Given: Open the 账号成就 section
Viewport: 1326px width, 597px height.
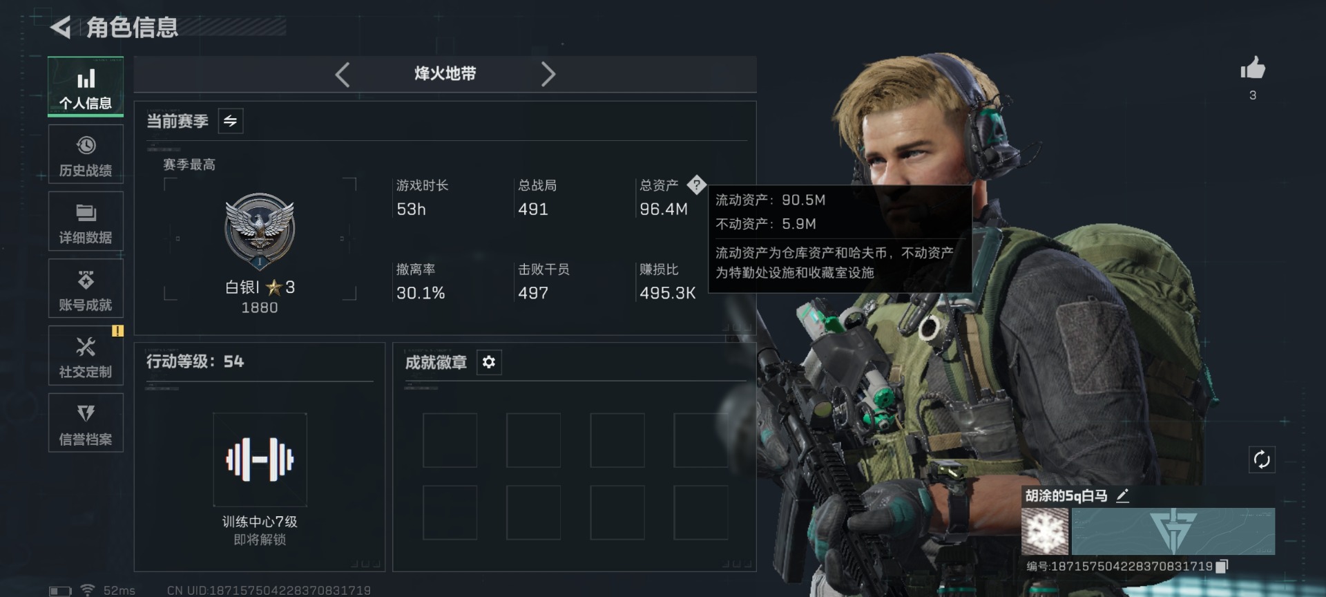Looking at the screenshot, I should 86,289.
